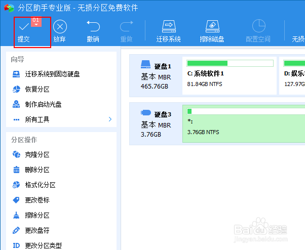The image size is (305, 250).
Task: Open 所有工具 text entry
Action: 37,119
